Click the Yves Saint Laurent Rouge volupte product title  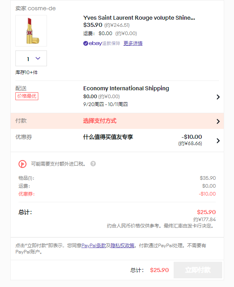(139, 18)
